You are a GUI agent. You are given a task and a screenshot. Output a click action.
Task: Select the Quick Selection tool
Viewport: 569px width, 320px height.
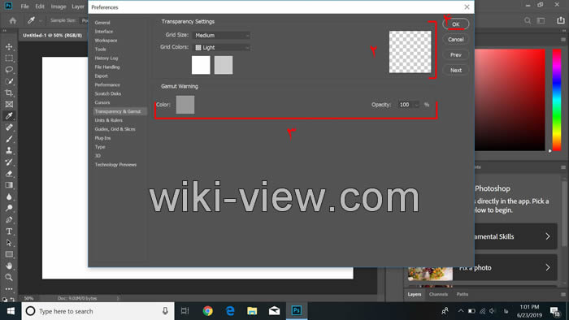pos(9,81)
